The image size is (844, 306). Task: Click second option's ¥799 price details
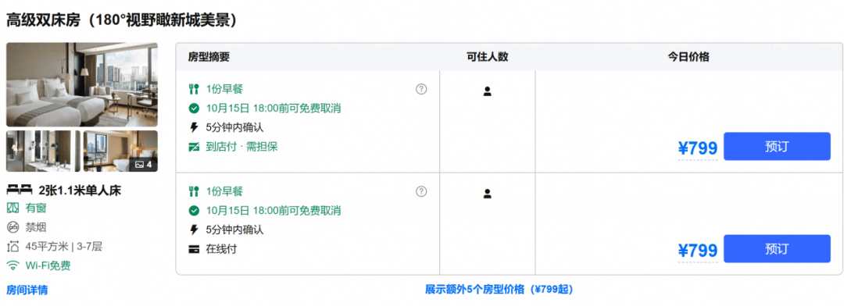click(x=698, y=251)
